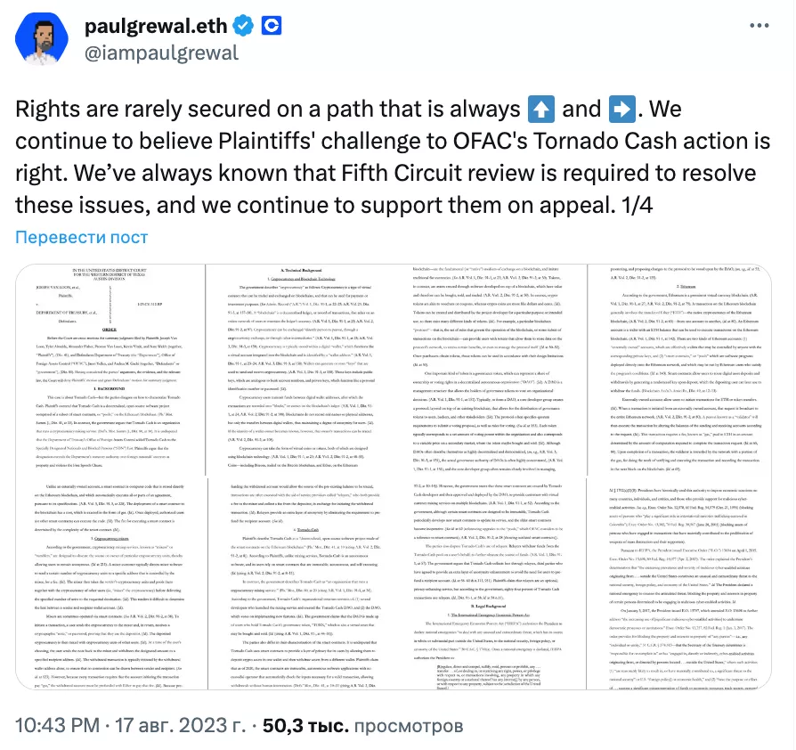The height and width of the screenshot is (750, 796).
Task: Click the tweet body text paragraph
Action: pyautogui.click(x=392, y=152)
